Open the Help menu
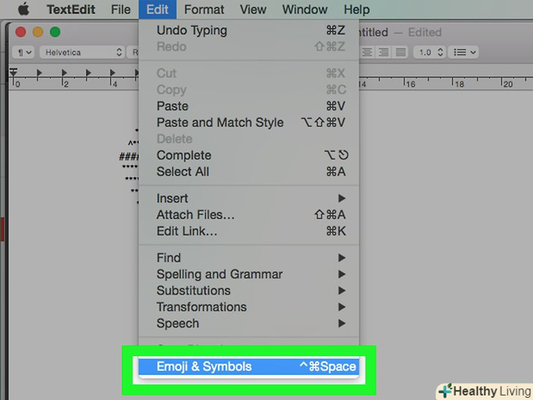The image size is (533, 400). click(x=357, y=10)
